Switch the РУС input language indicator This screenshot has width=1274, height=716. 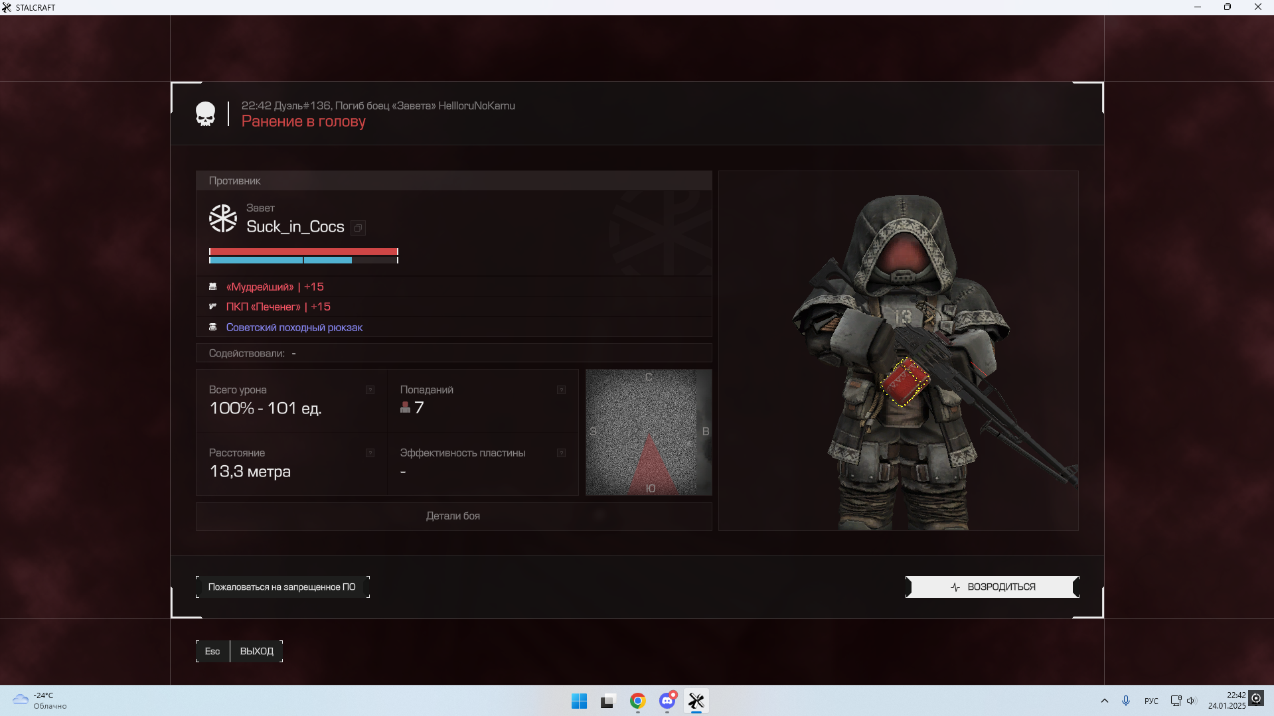[x=1151, y=701]
